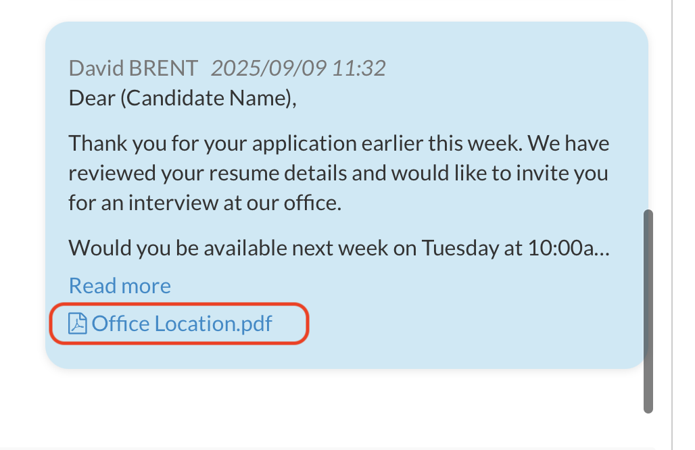
Task: Click the 2025/09/09 11:32 timestamp
Action: click(x=298, y=68)
